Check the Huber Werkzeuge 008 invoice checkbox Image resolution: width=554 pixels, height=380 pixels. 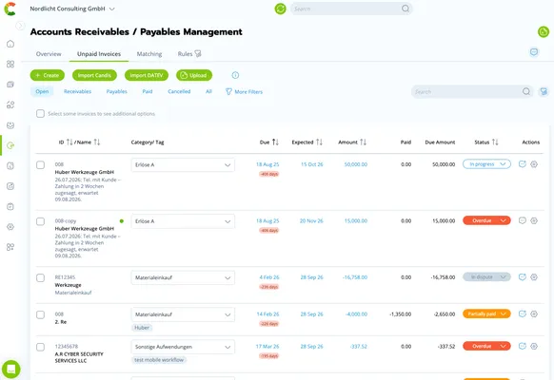pos(40,165)
